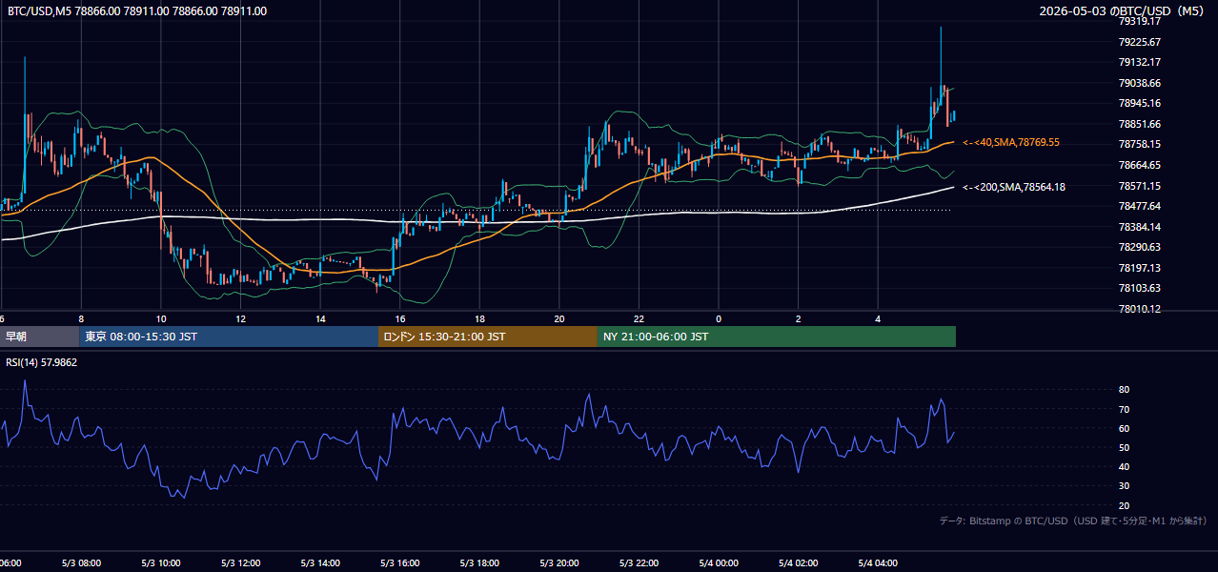Click the ロンドン 15:30-21:00 JST session bar
1218x572 pixels.
point(488,337)
